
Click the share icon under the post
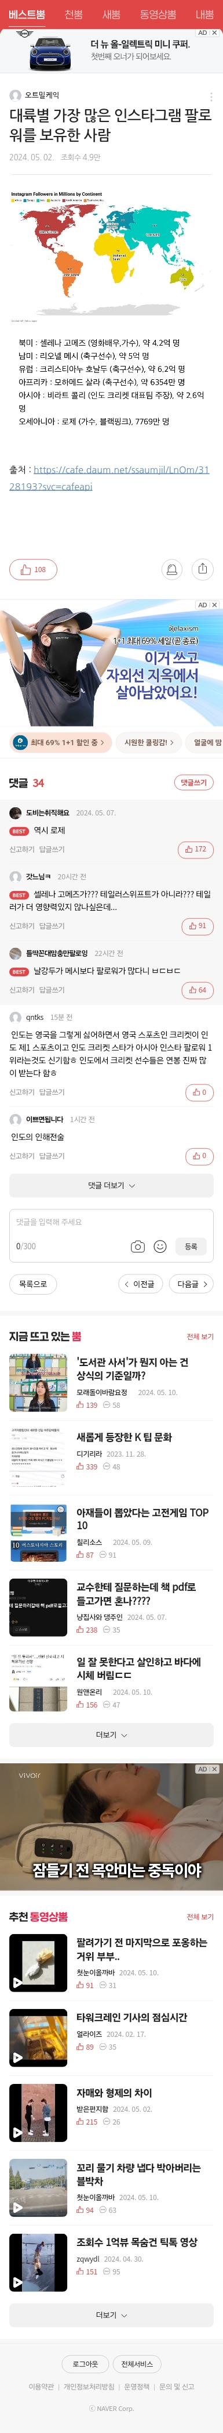(x=202, y=569)
